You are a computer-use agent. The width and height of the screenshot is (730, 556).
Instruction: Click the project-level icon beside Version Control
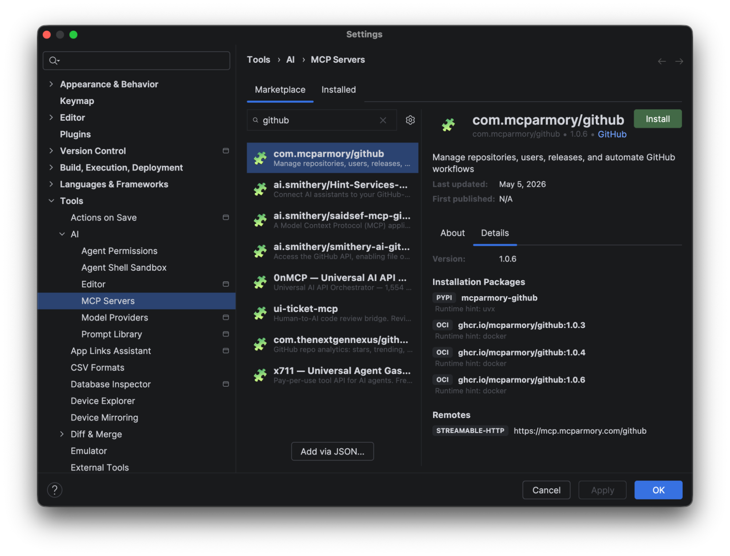(226, 151)
